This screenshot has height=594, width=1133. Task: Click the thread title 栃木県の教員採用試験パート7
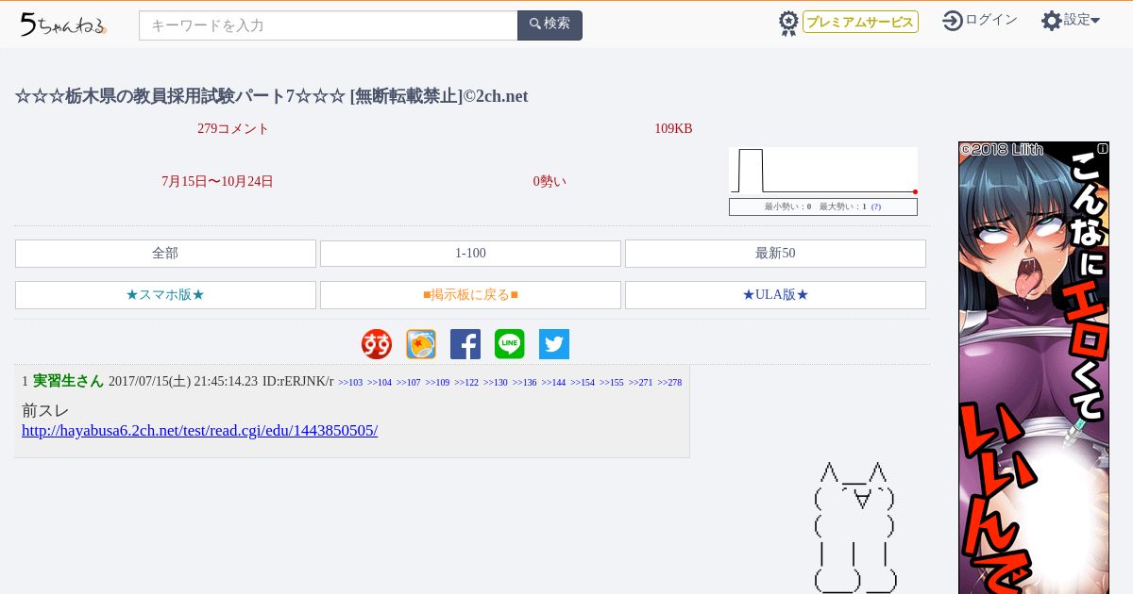(x=271, y=96)
